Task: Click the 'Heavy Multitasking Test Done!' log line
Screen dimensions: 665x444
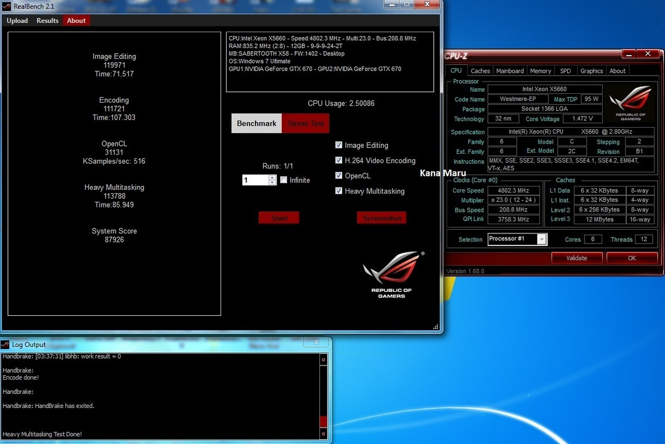Action: (42, 434)
